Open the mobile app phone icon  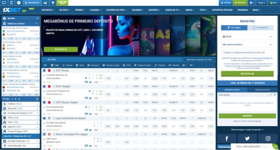point(11,3)
